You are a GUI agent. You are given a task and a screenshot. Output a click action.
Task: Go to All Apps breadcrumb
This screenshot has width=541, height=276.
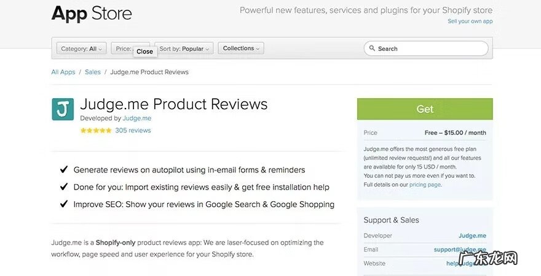coord(63,72)
